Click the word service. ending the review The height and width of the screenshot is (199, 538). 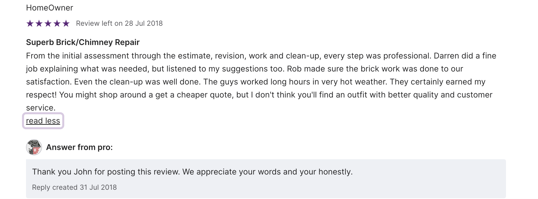41,108
